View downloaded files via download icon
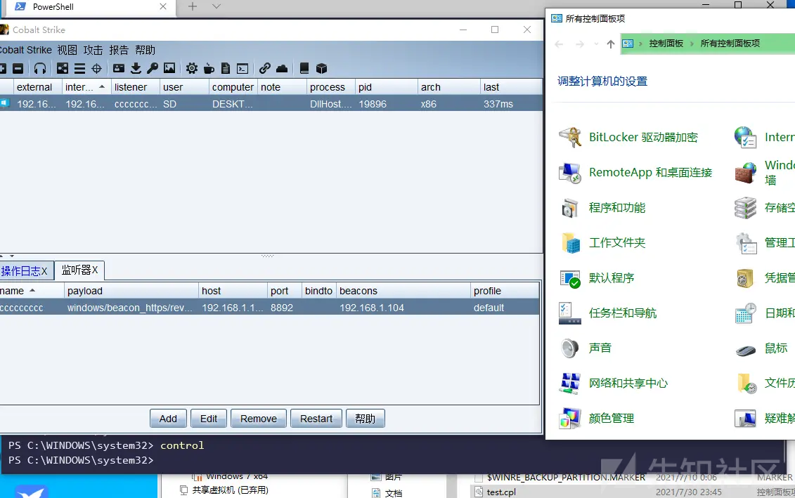The image size is (795, 498). tap(136, 68)
